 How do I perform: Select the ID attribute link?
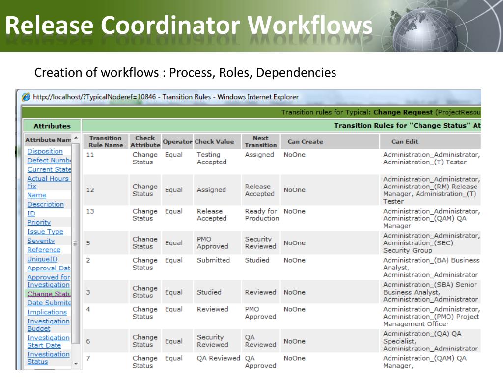click(31, 213)
